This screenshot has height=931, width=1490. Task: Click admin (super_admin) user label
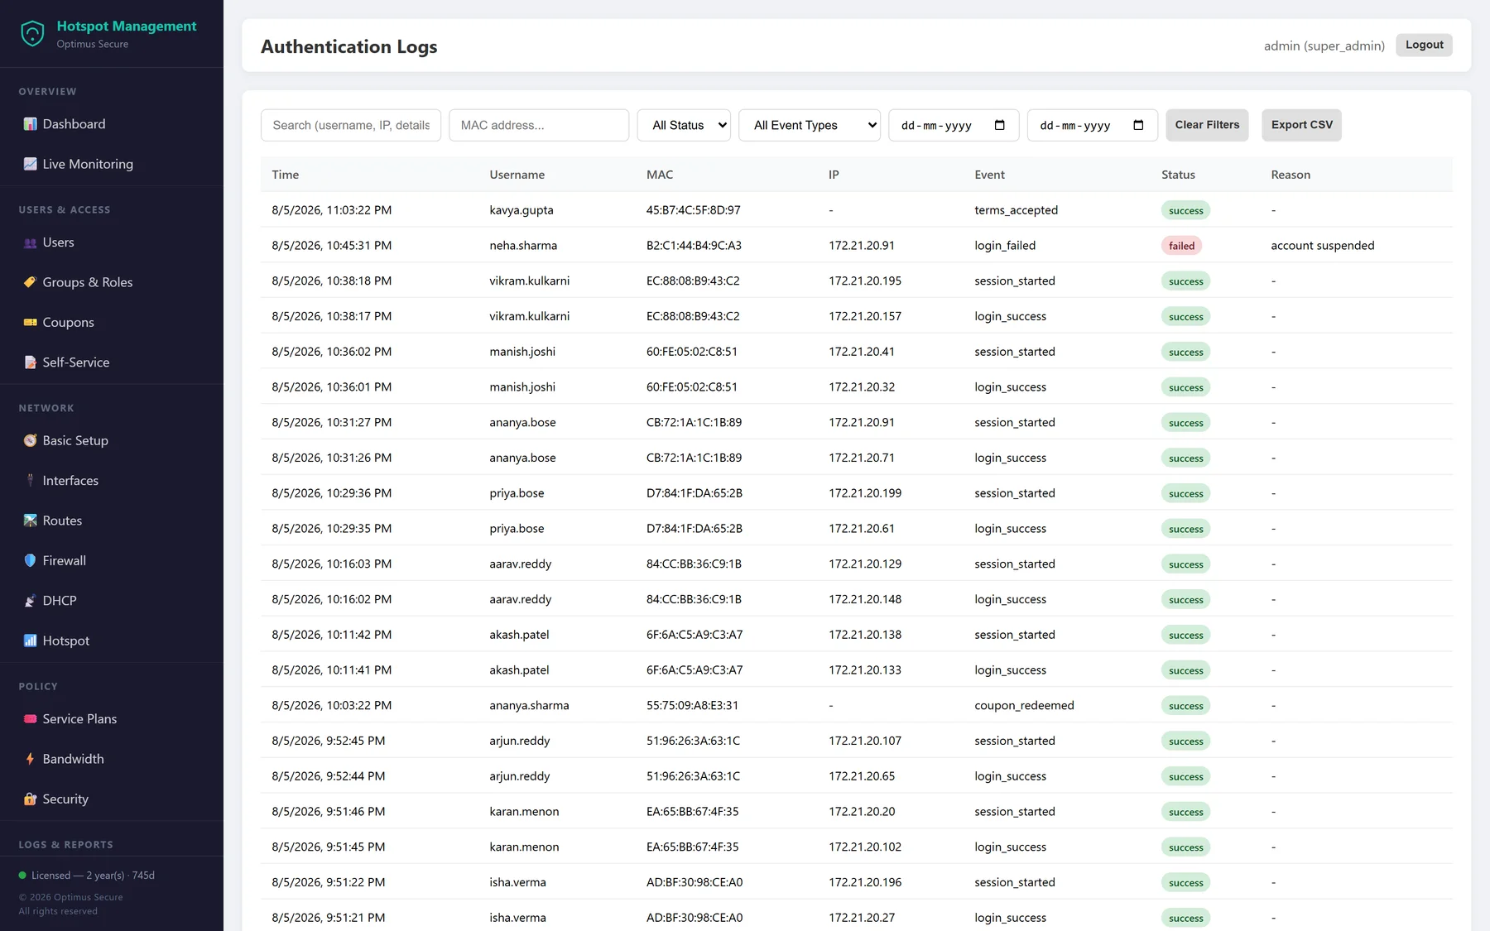tap(1324, 46)
